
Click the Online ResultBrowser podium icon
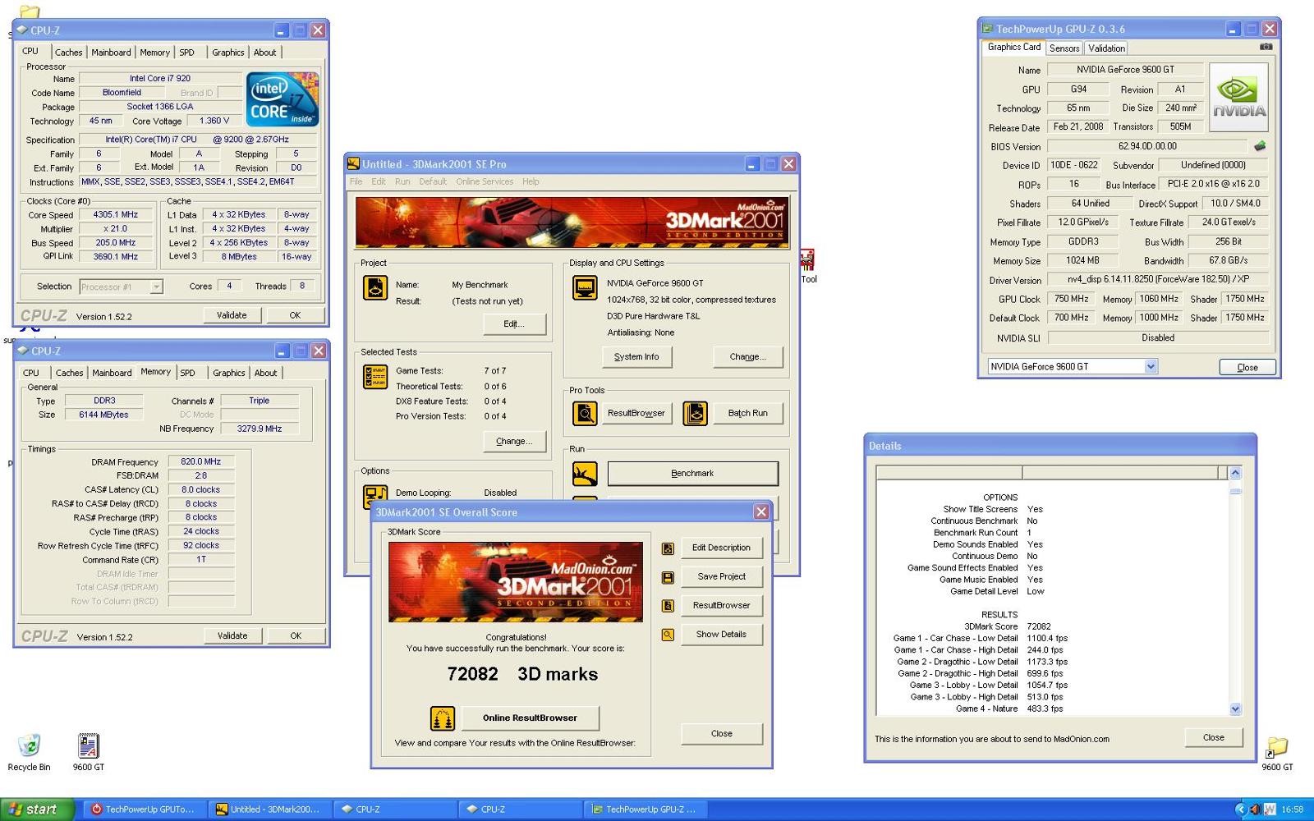point(443,718)
